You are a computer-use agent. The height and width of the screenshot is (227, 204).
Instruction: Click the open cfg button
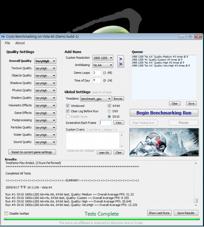pyautogui.click(x=104, y=152)
